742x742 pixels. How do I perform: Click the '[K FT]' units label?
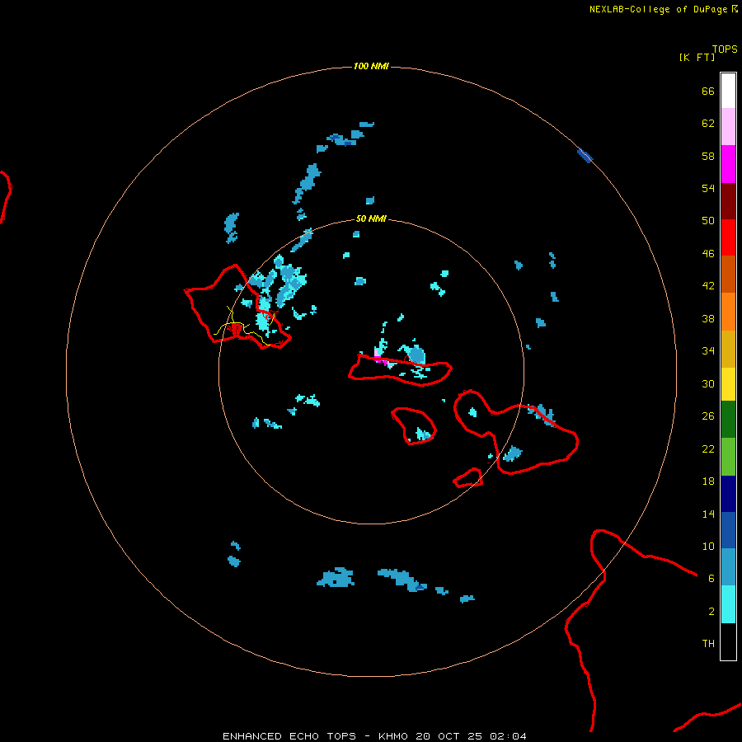point(697,57)
